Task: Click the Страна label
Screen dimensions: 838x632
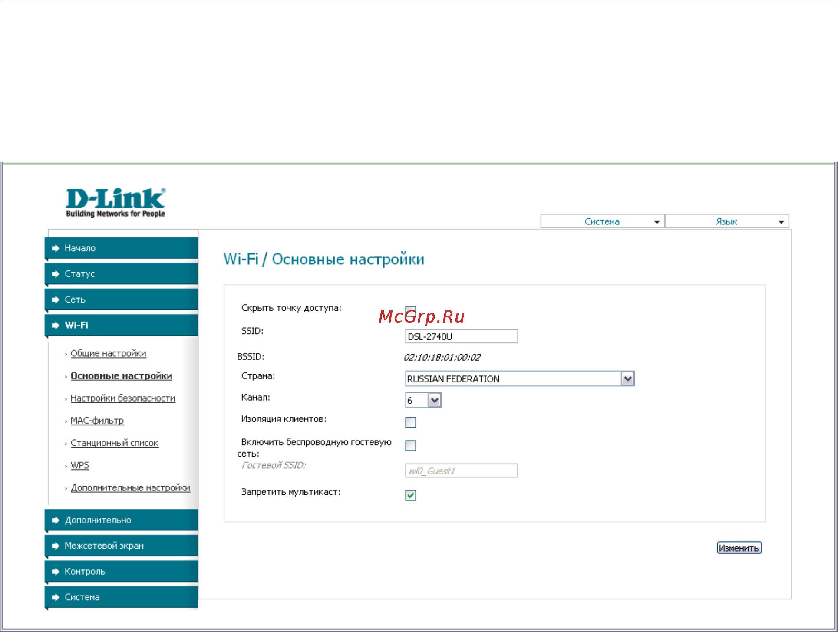Action: pos(258,376)
